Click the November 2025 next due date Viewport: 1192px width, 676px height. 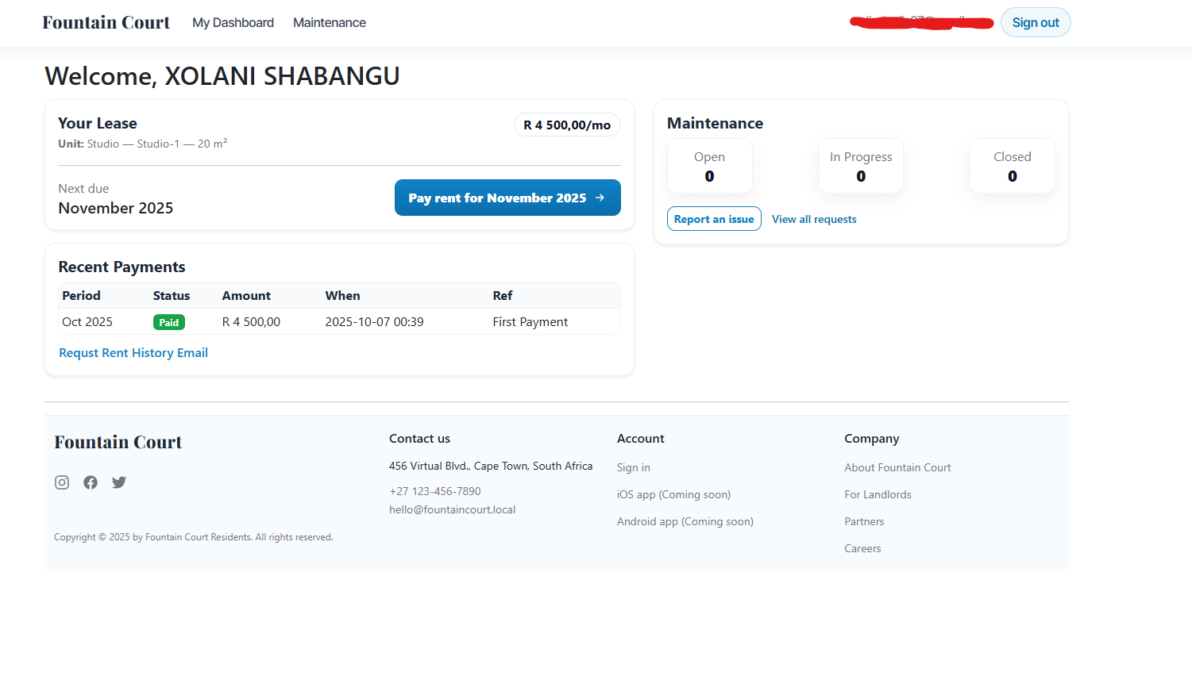116,208
